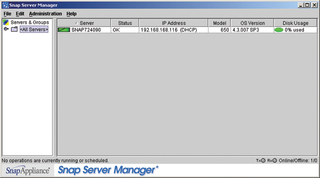Click the Snap Server Manager title bar icon
This screenshot has width=320, height=178.
pos(5,5)
